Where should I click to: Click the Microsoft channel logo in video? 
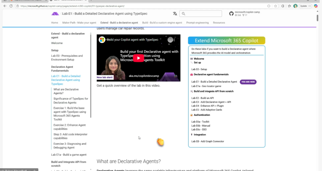pyautogui.click(x=102, y=40)
